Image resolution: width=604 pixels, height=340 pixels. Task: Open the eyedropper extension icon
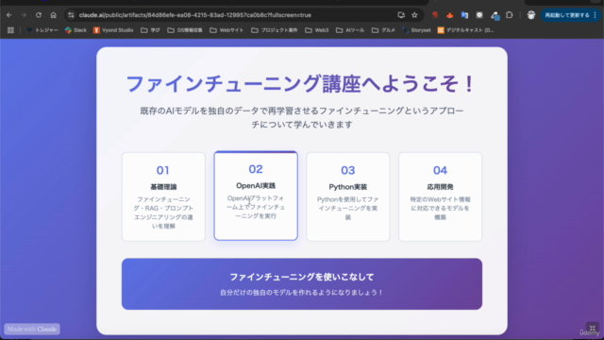pyautogui.click(x=495, y=15)
